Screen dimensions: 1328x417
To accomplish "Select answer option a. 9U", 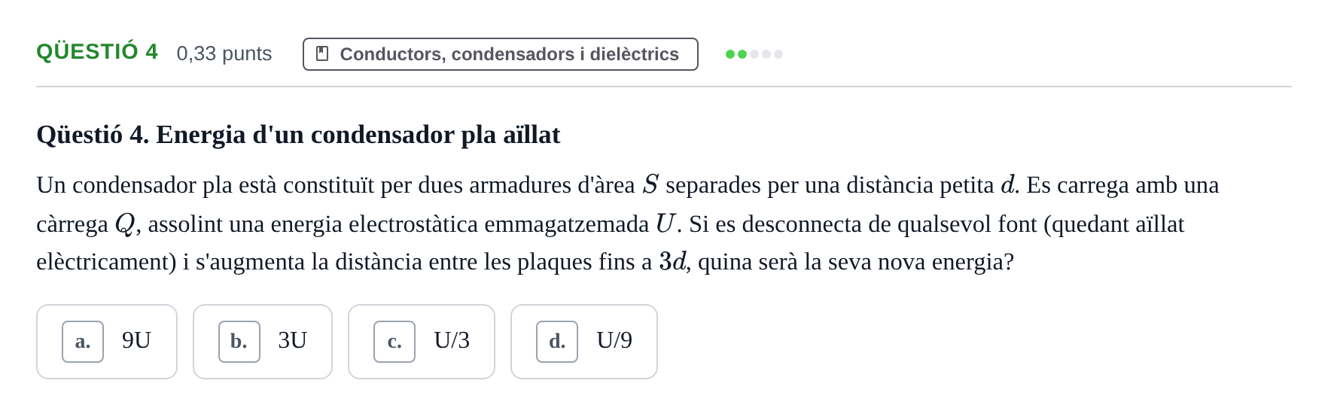I will click(107, 342).
